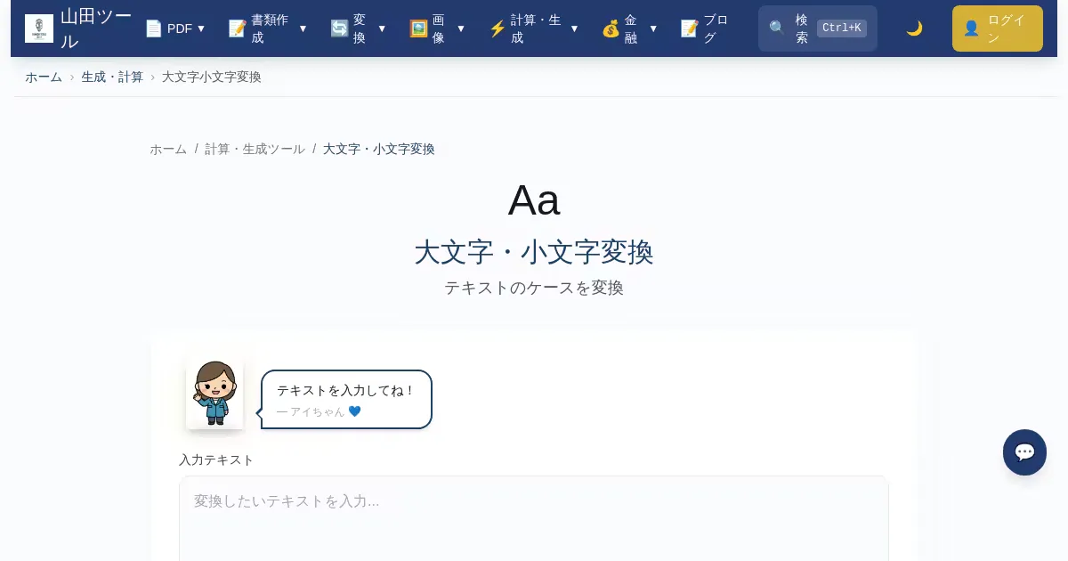This screenshot has width=1068, height=561.
Task: Click the 変換 circular arrows icon
Action: [339, 28]
